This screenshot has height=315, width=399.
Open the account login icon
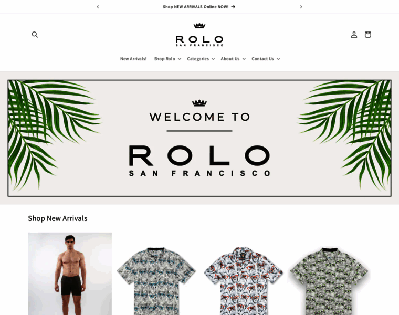tap(354, 35)
